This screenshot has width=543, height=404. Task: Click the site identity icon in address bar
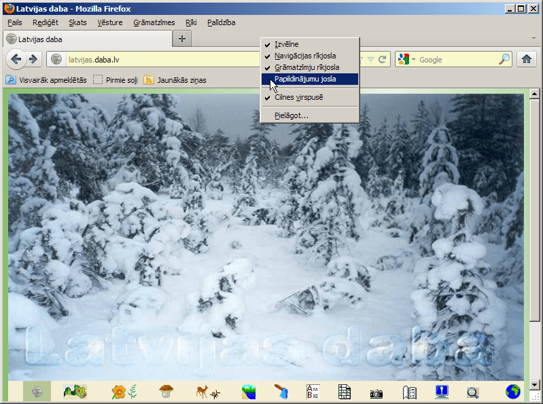[x=56, y=60]
